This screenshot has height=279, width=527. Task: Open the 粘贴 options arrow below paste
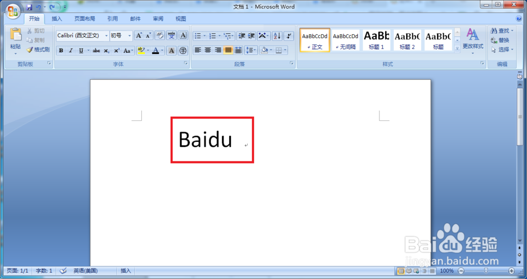coord(15,53)
